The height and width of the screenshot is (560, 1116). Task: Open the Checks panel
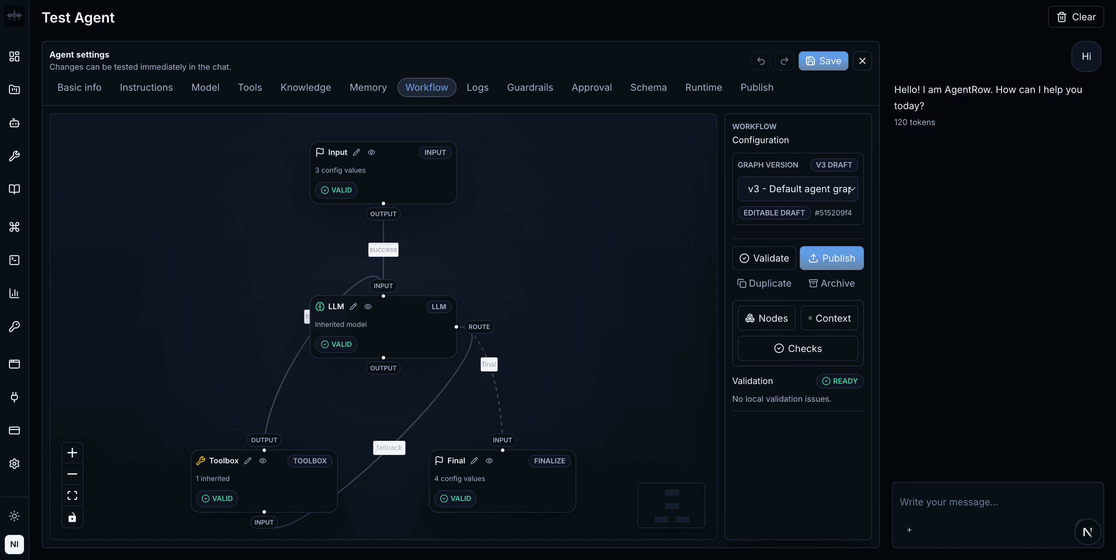[798, 349]
